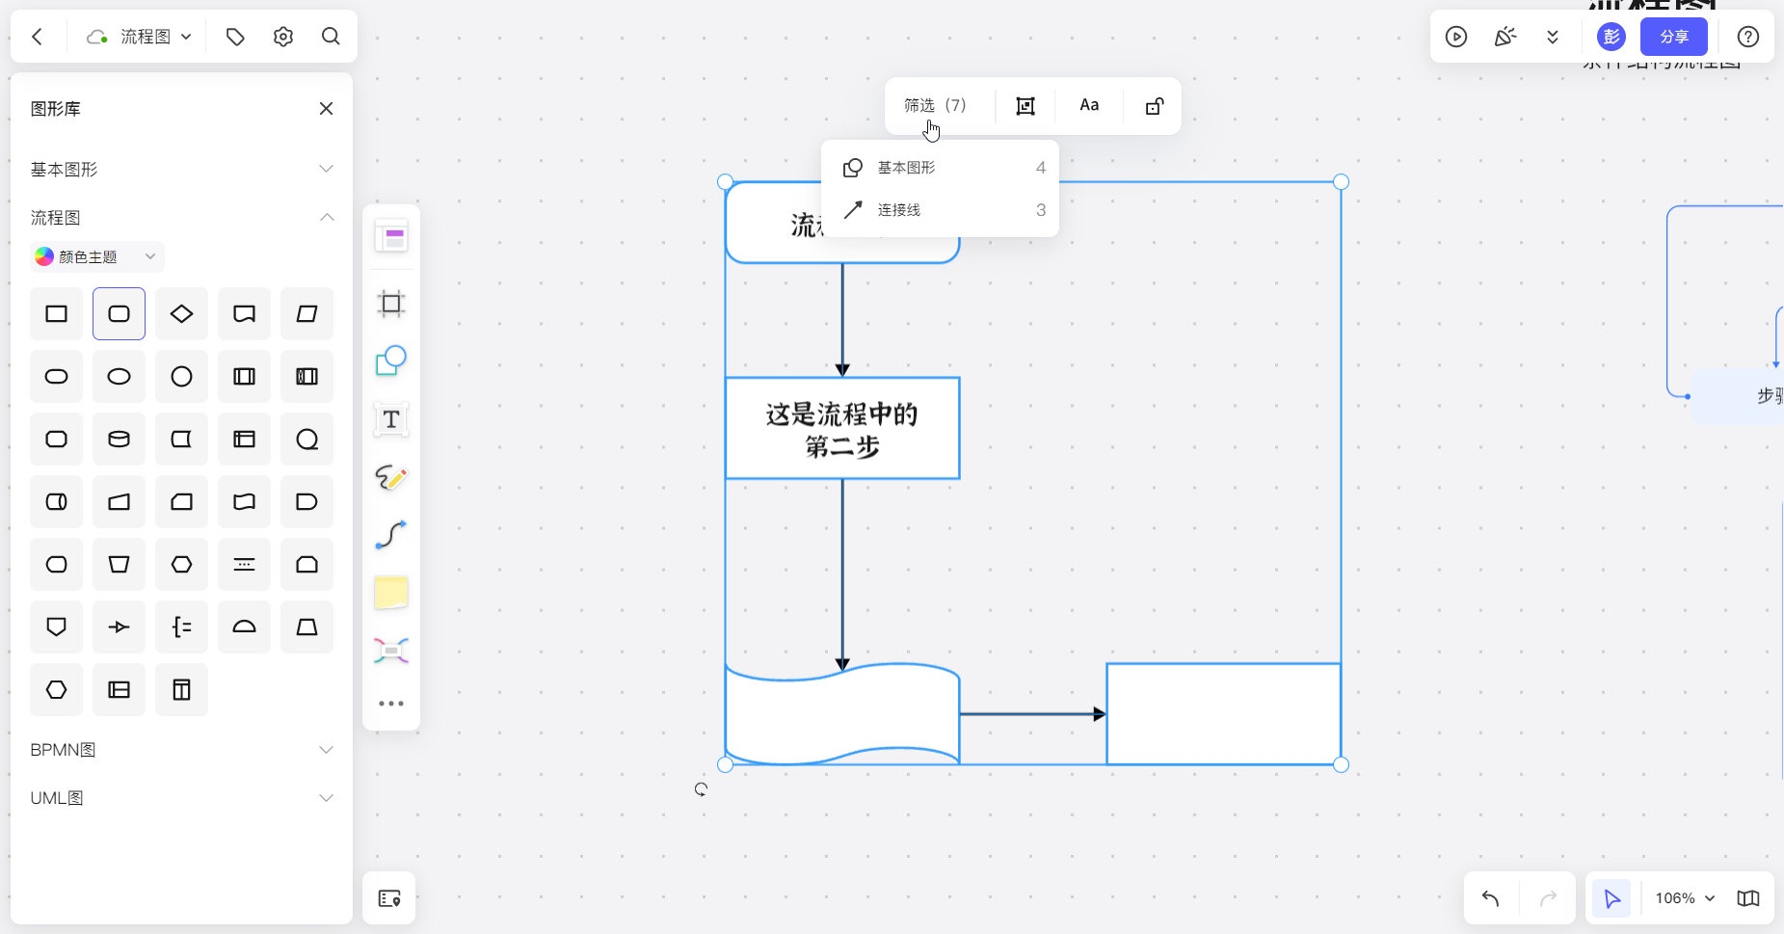The width and height of the screenshot is (1784, 934).
Task: Pick the half-circle shape in library
Action: click(x=245, y=627)
